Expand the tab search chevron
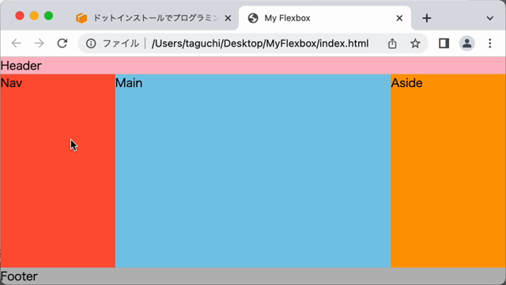This screenshot has width=506, height=285. (490, 18)
